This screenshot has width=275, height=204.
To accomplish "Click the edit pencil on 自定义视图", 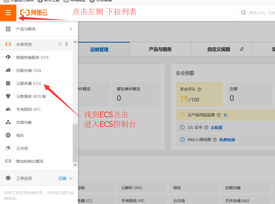I will [242, 49].
